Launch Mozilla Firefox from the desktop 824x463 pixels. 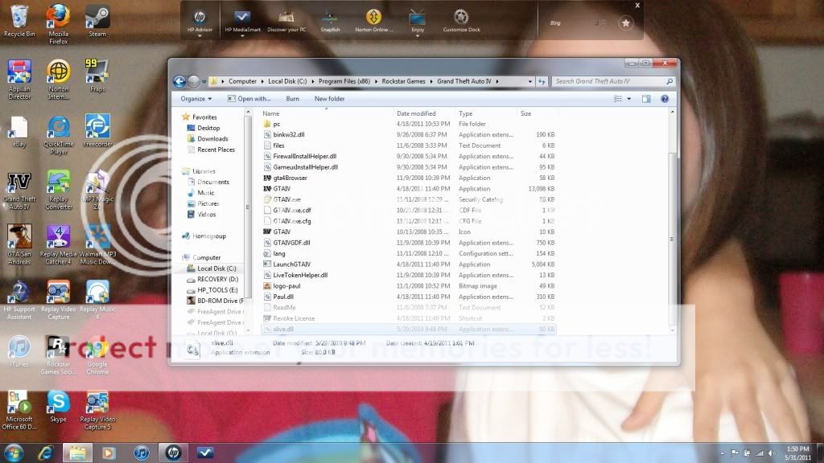pos(58,23)
